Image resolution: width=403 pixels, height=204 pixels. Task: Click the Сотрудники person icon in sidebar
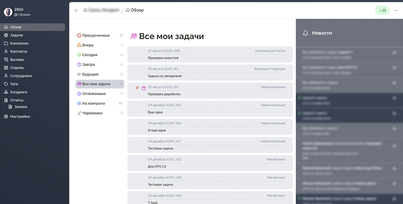tap(6, 76)
